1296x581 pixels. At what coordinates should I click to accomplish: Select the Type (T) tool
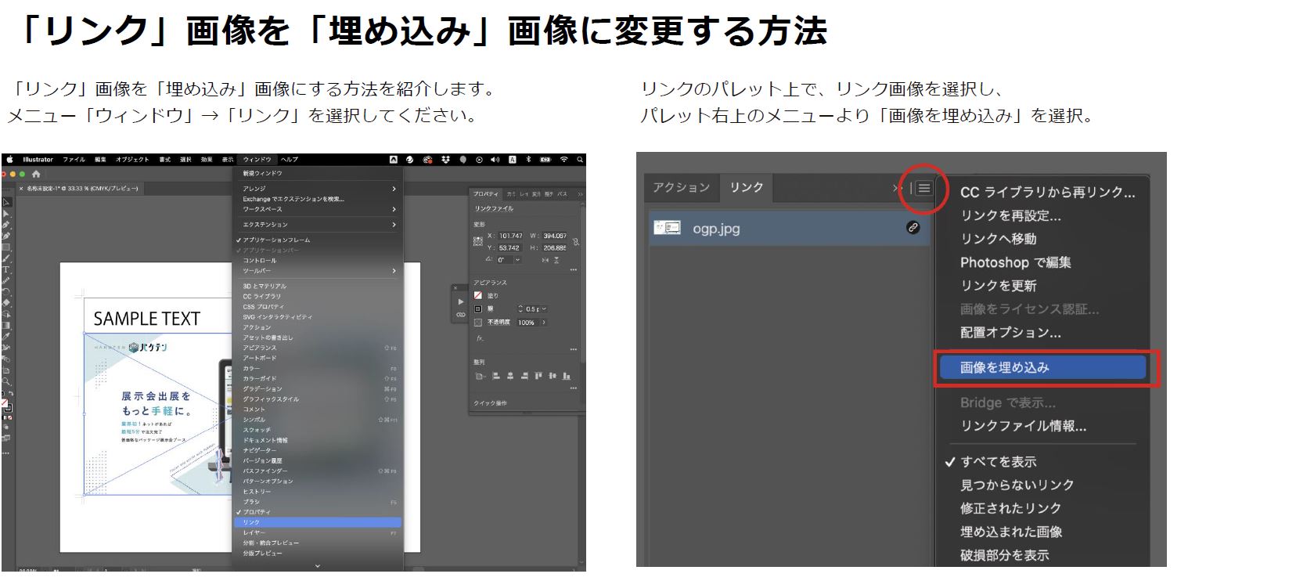pyautogui.click(x=6, y=270)
